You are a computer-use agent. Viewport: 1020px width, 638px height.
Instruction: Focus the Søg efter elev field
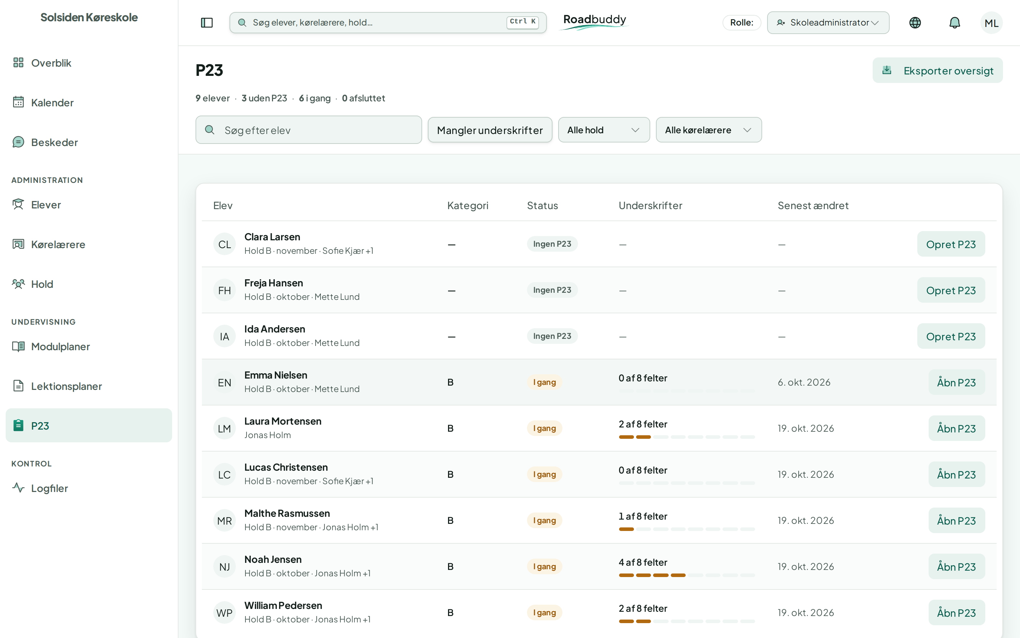pos(308,130)
